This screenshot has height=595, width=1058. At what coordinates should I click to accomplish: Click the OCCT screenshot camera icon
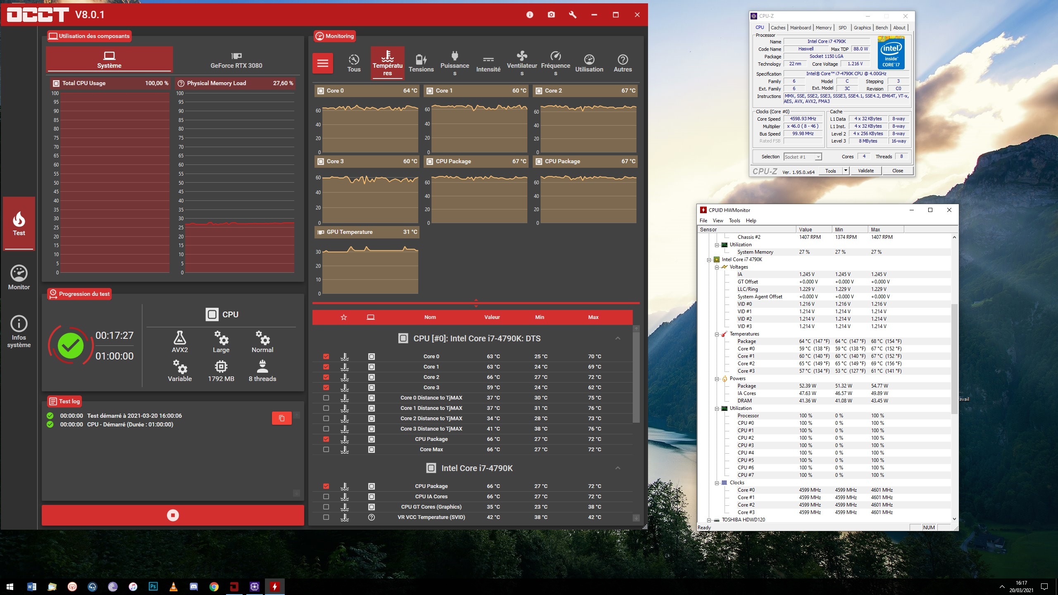pyautogui.click(x=551, y=15)
